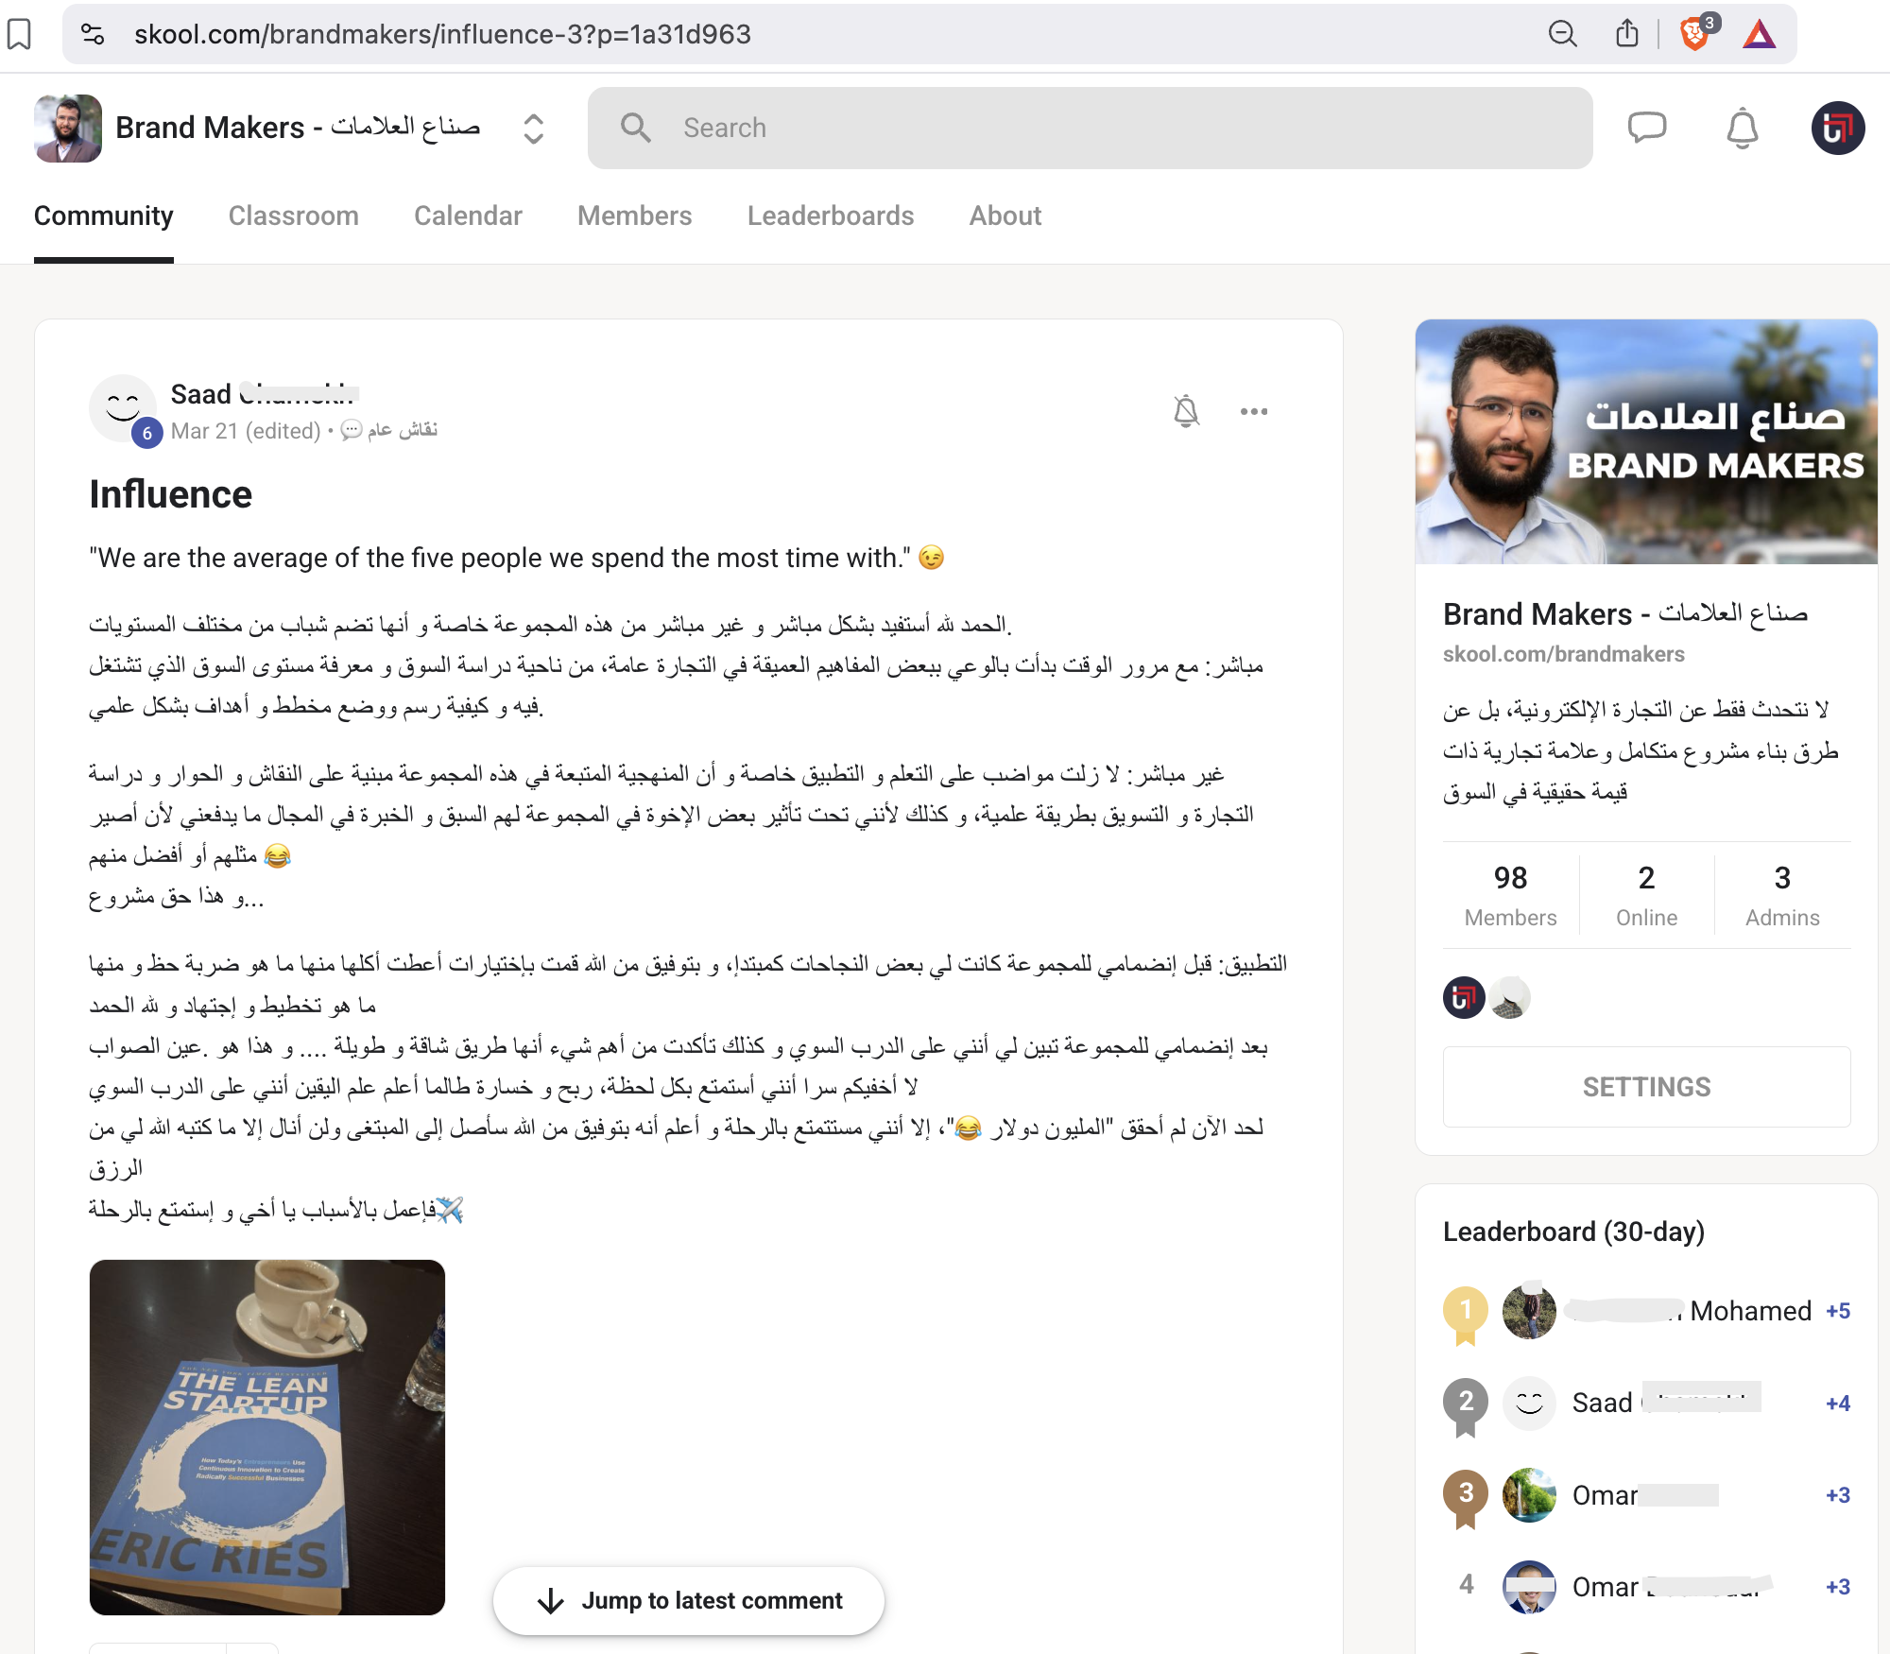Click the browser share icon
1890x1654 pixels.
[1626, 34]
